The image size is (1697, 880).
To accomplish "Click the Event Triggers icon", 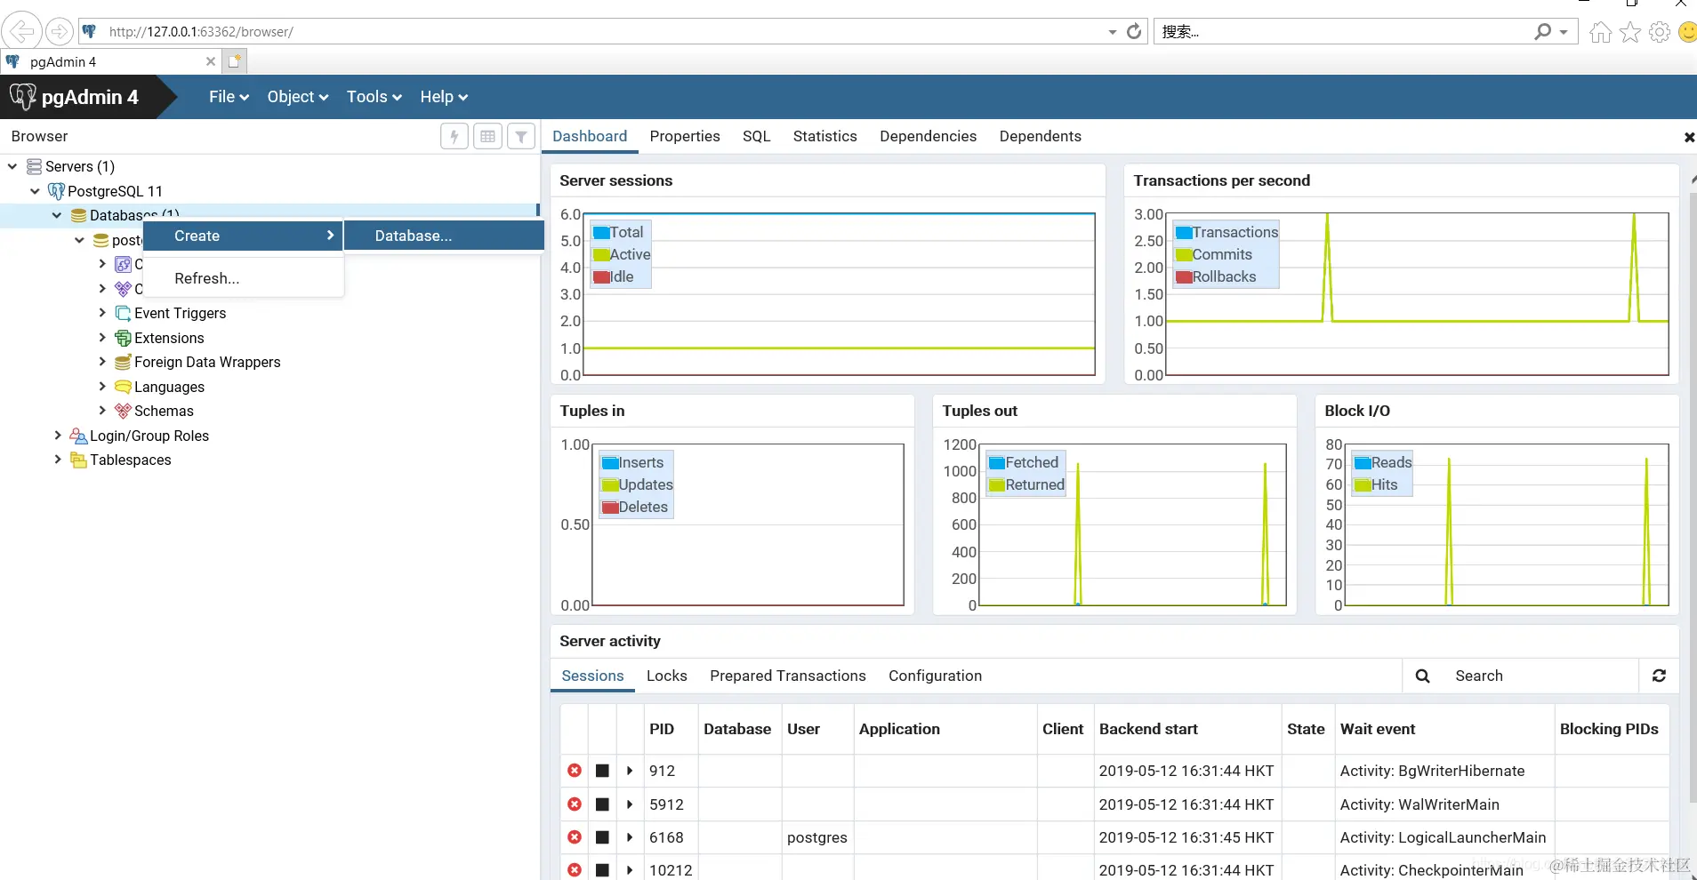I will point(123,313).
